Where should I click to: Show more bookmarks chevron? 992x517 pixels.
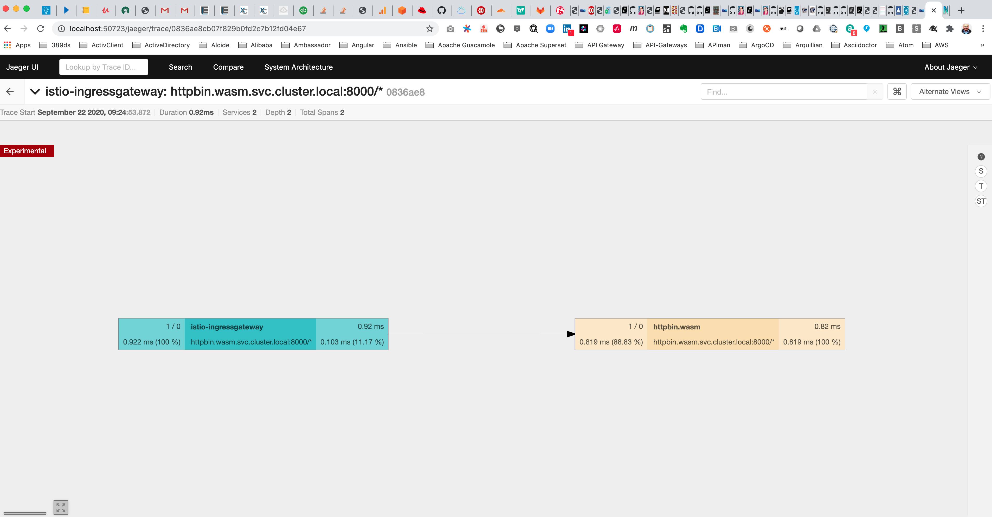point(982,45)
